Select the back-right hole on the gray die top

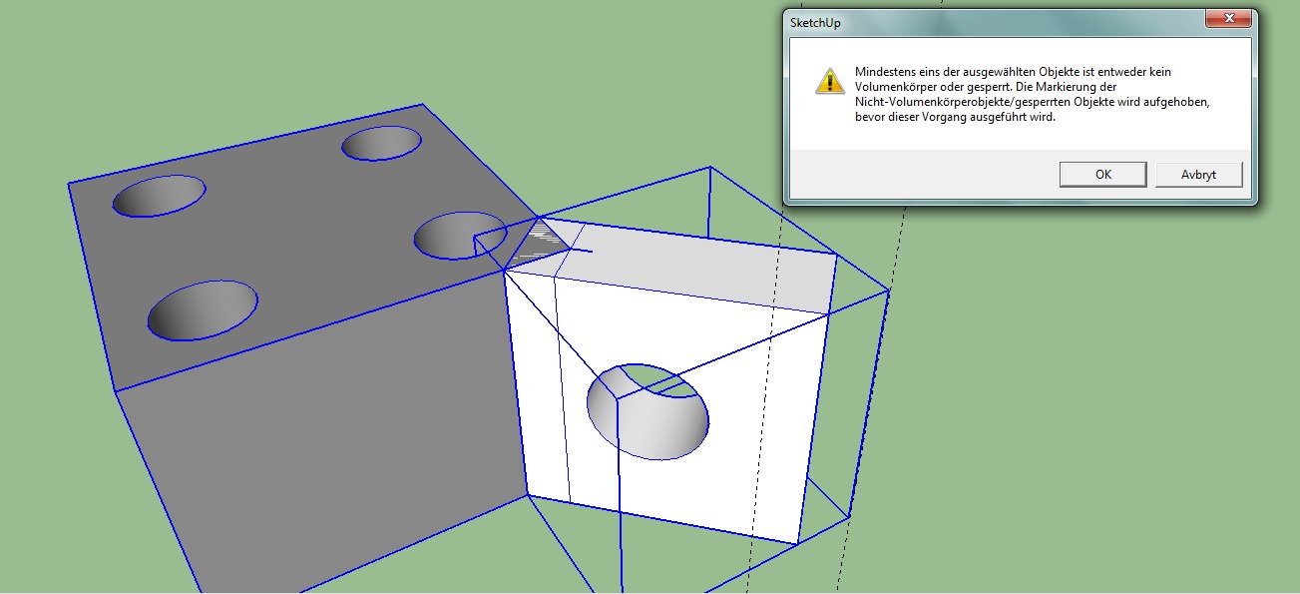tap(380, 144)
